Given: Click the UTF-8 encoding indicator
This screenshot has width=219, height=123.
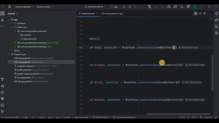Looking at the screenshot, I should tap(194, 117).
